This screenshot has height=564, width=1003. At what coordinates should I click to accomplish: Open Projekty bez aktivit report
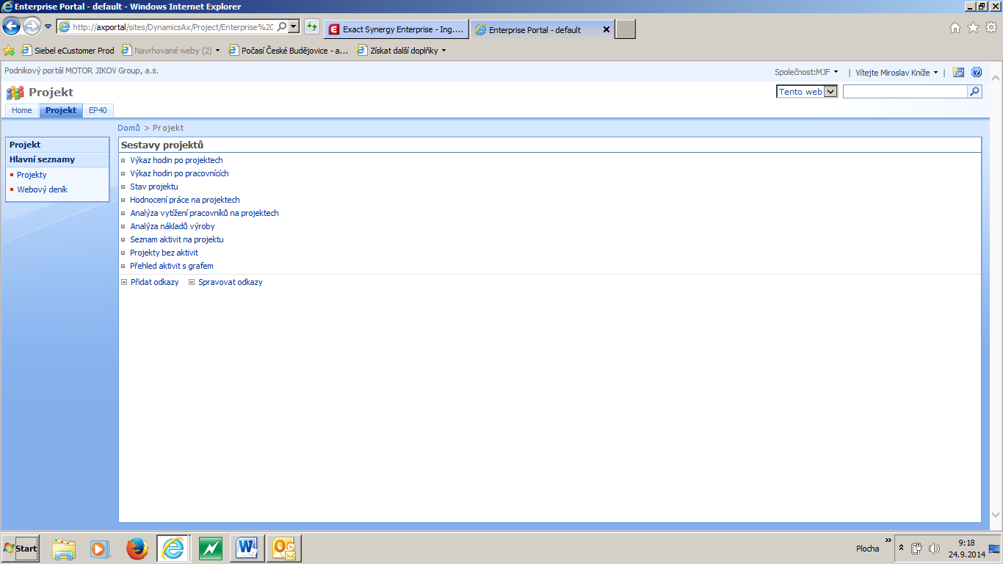pos(164,253)
